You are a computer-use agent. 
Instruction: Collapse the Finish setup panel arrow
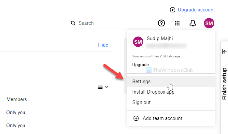coord(224,52)
